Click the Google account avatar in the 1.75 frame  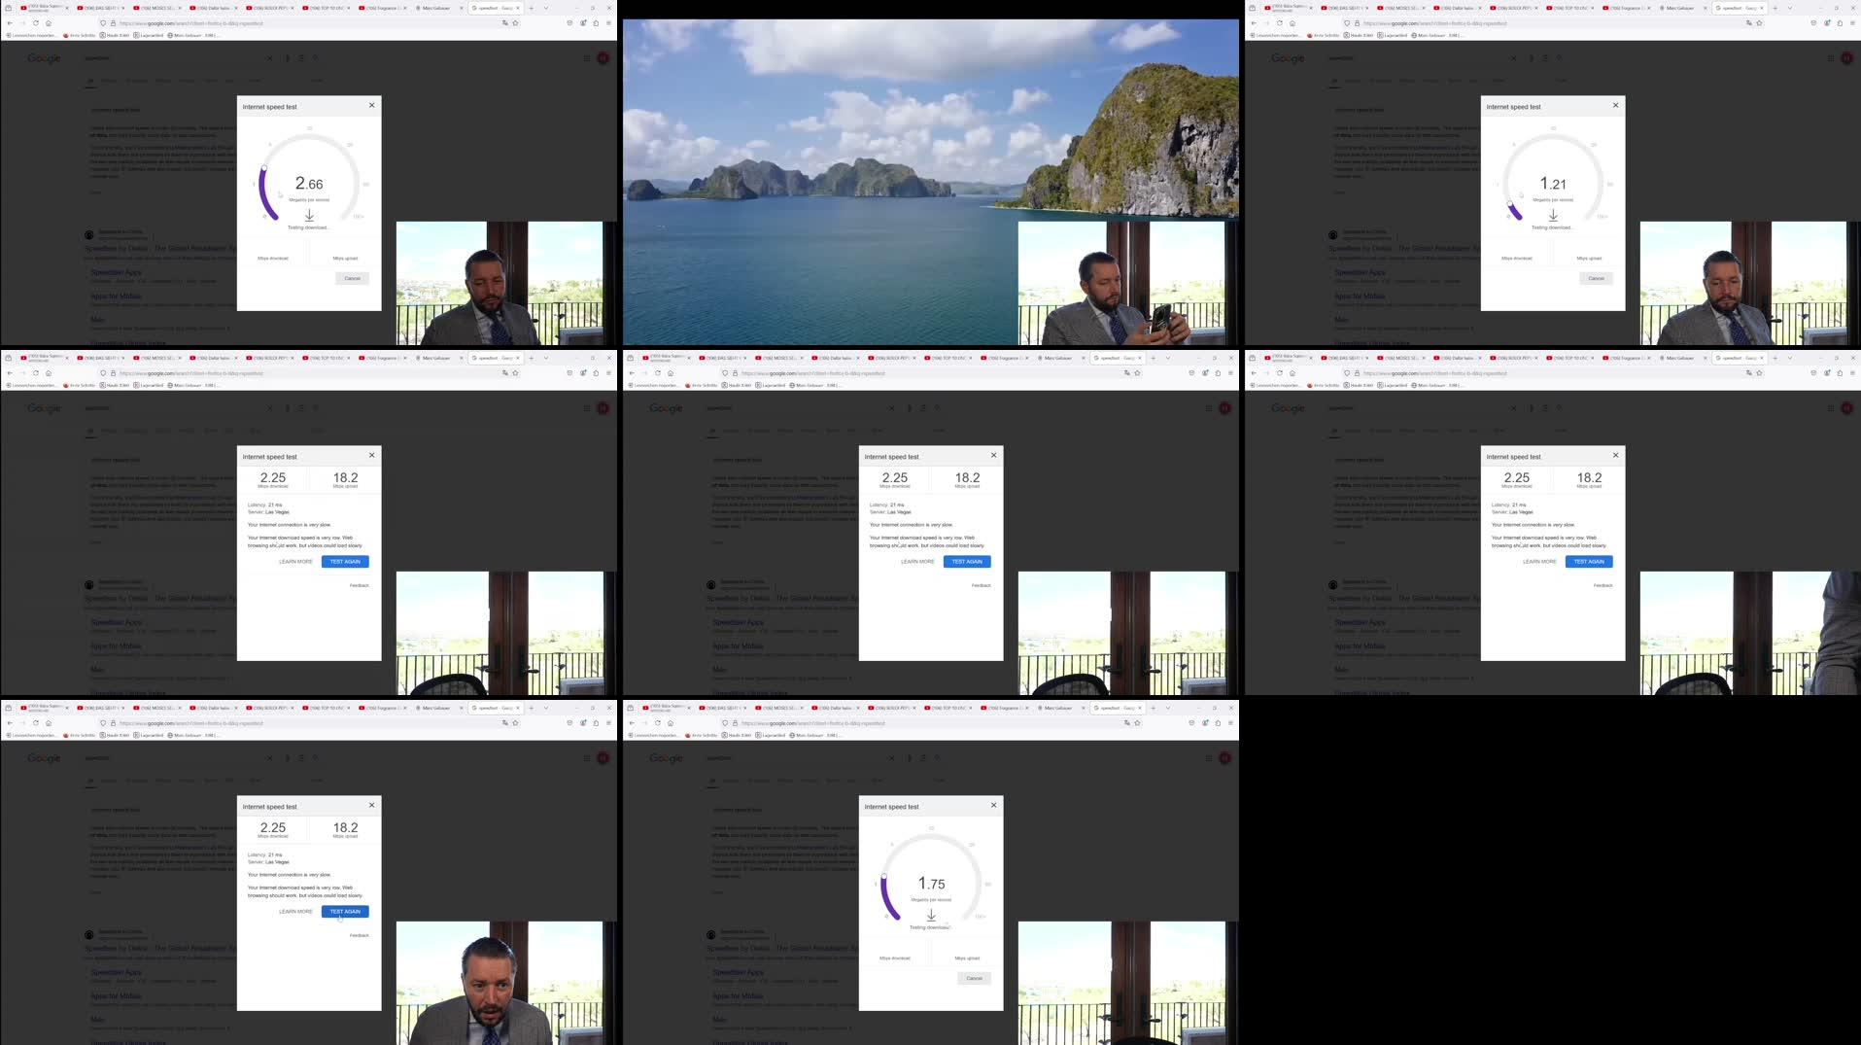[1224, 758]
